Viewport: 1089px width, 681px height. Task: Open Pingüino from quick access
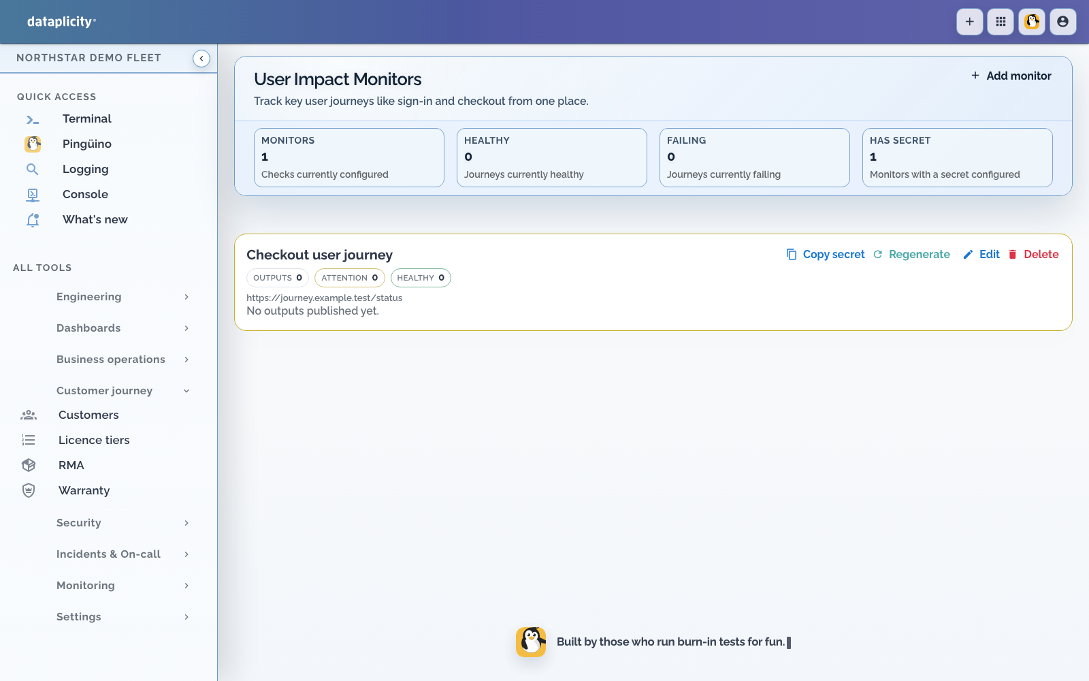click(x=86, y=144)
